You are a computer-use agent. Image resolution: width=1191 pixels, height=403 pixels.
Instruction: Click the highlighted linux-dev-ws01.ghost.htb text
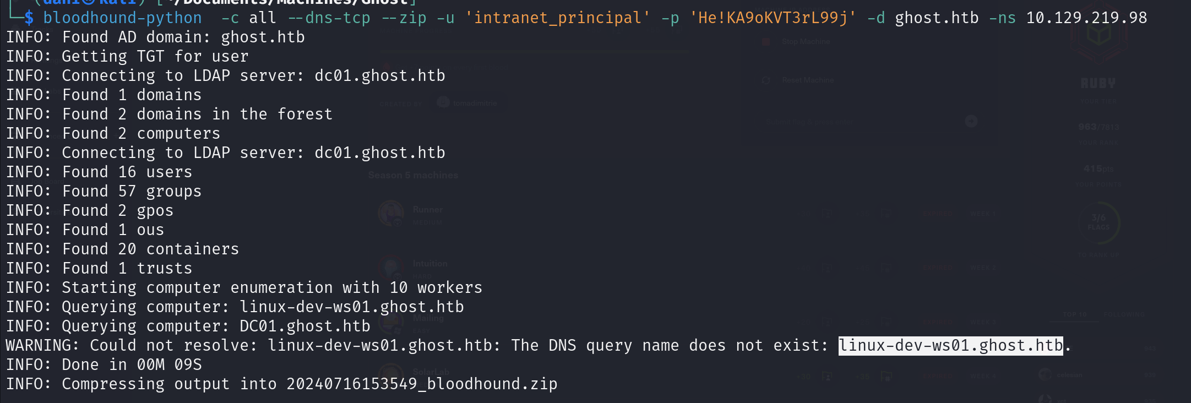(950, 346)
